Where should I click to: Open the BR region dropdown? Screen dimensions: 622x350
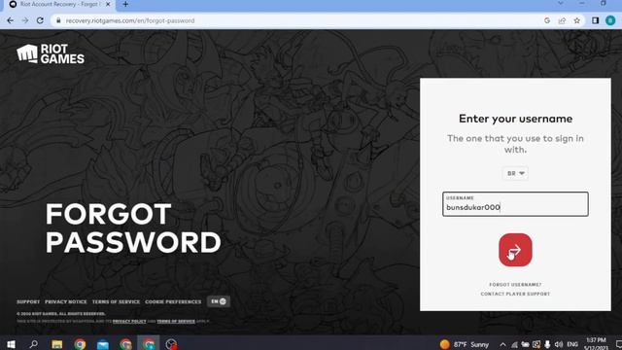515,173
